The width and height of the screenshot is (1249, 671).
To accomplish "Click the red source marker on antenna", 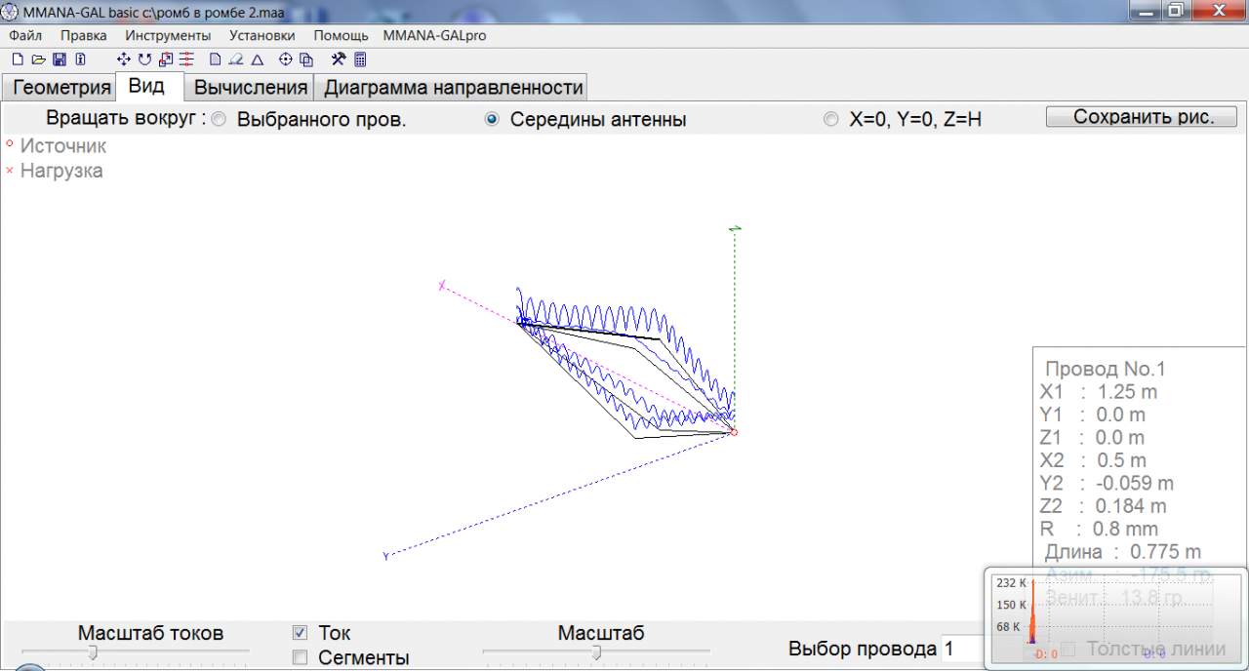I will pos(735,432).
